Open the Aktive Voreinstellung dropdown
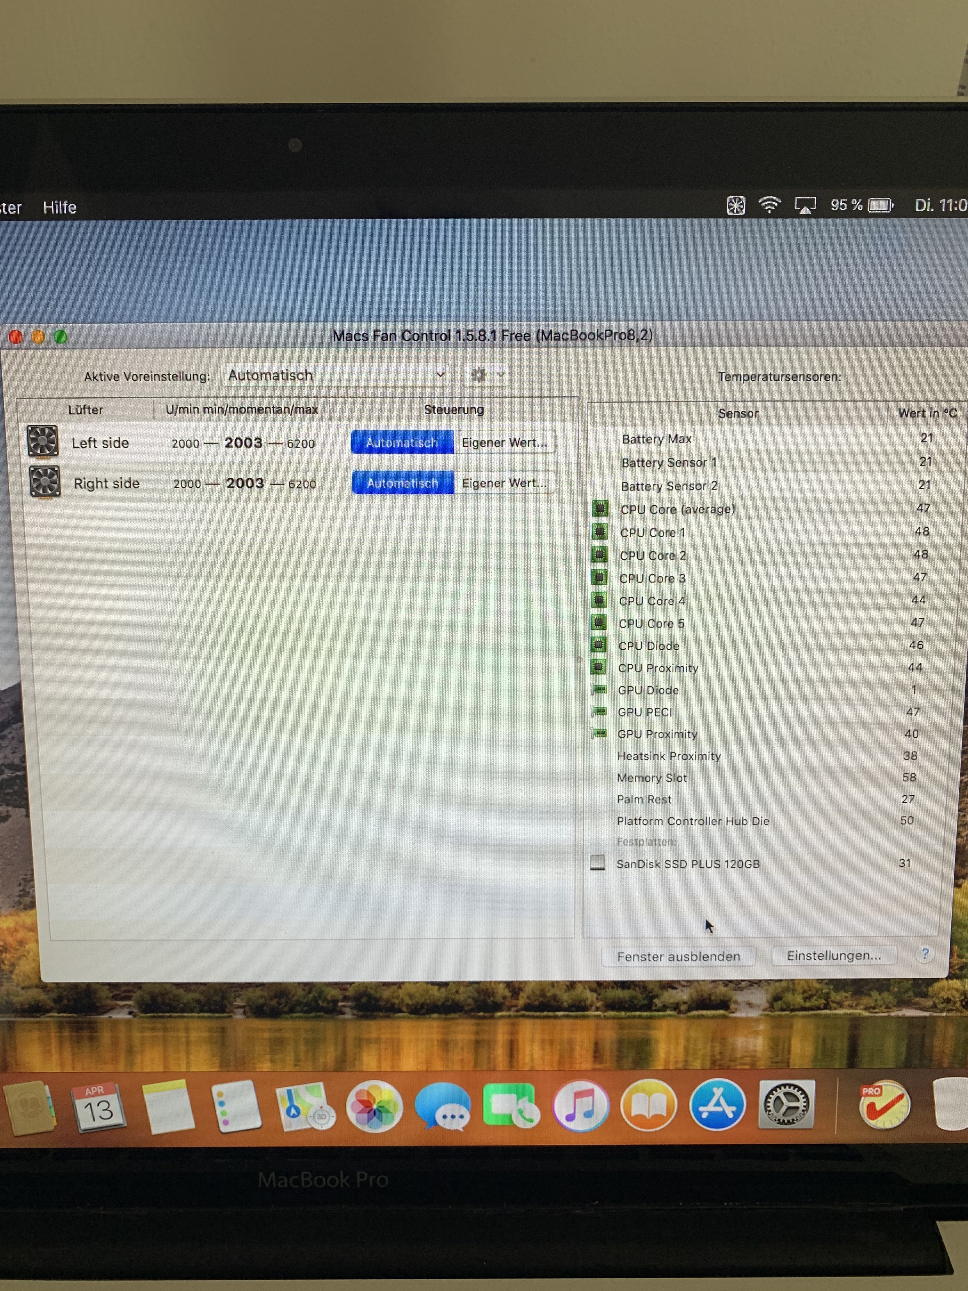This screenshot has height=1291, width=968. click(x=335, y=375)
